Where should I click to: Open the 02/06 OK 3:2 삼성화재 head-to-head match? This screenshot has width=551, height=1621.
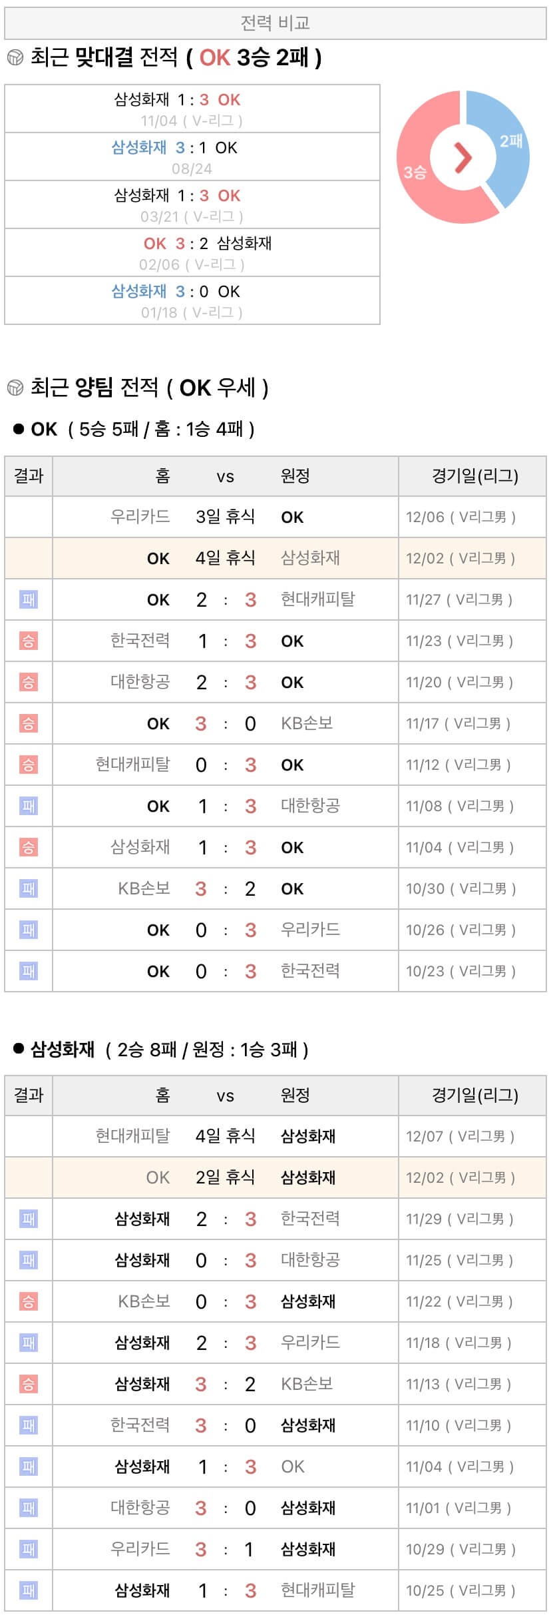coord(192,253)
